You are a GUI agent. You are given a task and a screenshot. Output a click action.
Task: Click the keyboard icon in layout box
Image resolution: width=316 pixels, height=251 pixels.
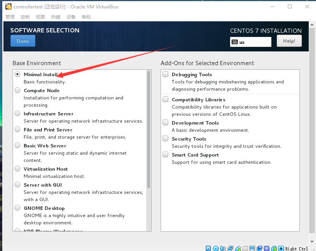click(x=235, y=42)
